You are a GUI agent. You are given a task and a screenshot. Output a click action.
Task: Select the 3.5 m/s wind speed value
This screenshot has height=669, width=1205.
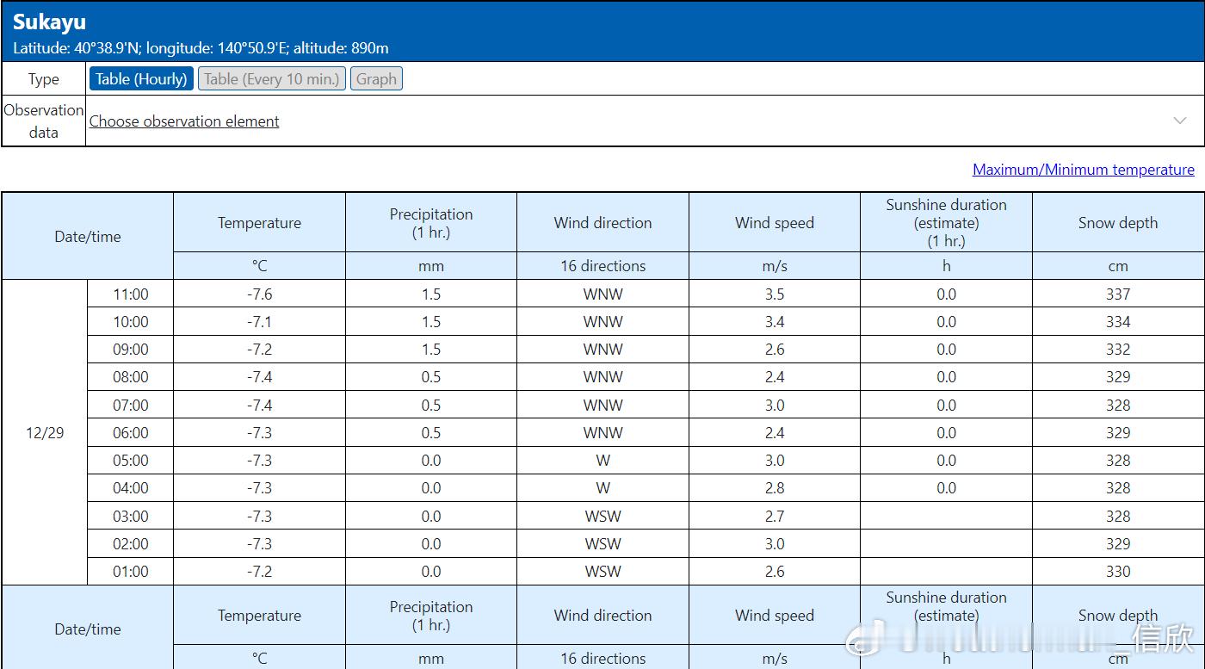coord(774,294)
